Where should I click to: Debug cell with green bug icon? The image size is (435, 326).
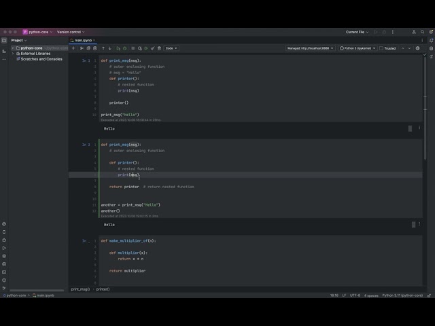(x=125, y=48)
